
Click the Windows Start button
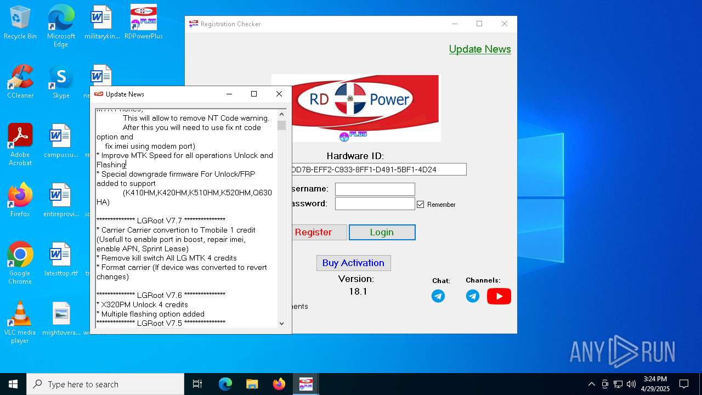pos(13,384)
